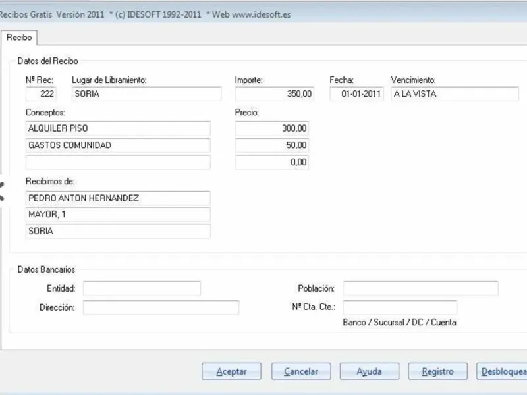Viewport: 527px width, 395px height.
Task: Click the Recibimos de label
Action: click(x=50, y=182)
